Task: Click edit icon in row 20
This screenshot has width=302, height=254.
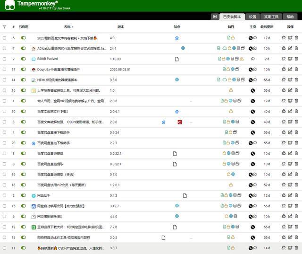Action: pyautogui.click(x=290, y=143)
